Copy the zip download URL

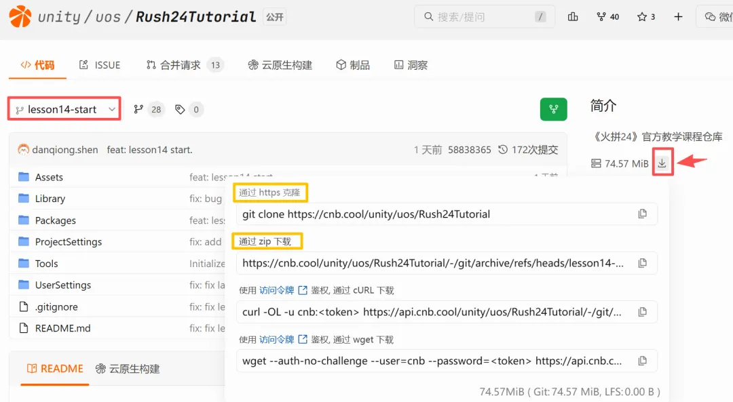tap(643, 263)
